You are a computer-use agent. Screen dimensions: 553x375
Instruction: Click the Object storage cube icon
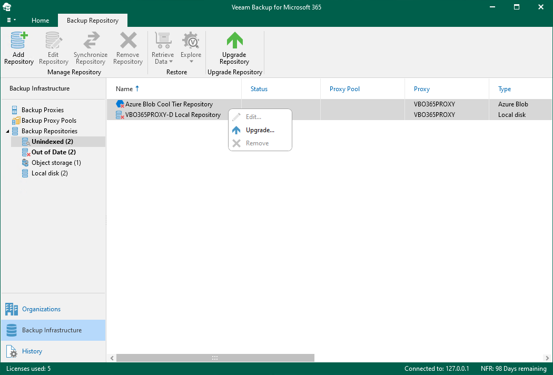[25, 163]
